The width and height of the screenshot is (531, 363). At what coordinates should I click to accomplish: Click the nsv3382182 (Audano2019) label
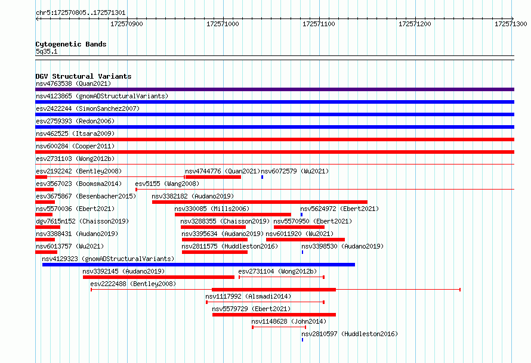click(x=193, y=196)
